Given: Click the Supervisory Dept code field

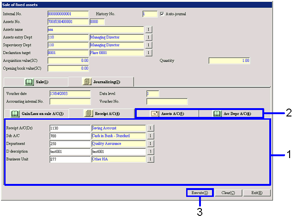Looking at the screenshot, I should [x=68, y=45].
